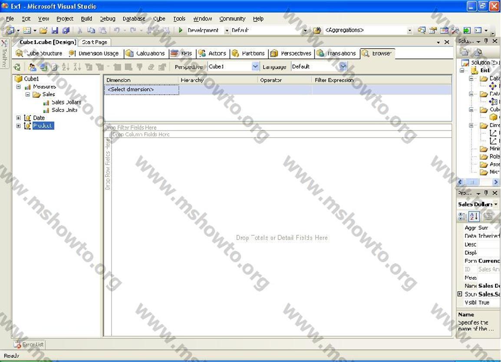
Task: Open the Toolbox hammer-and-wrench toolbar icon
Action: pos(455,30)
